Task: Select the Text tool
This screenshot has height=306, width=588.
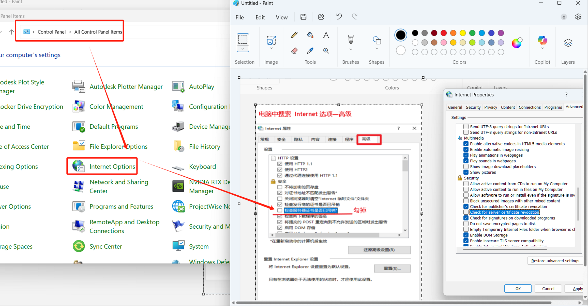Action: [x=326, y=35]
